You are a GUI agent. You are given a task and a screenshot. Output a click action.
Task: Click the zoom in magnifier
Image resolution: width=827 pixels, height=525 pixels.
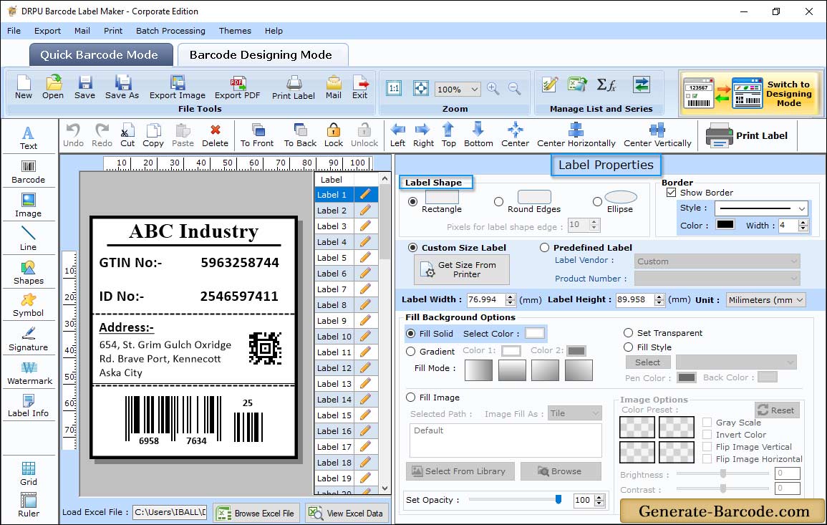pyautogui.click(x=493, y=89)
